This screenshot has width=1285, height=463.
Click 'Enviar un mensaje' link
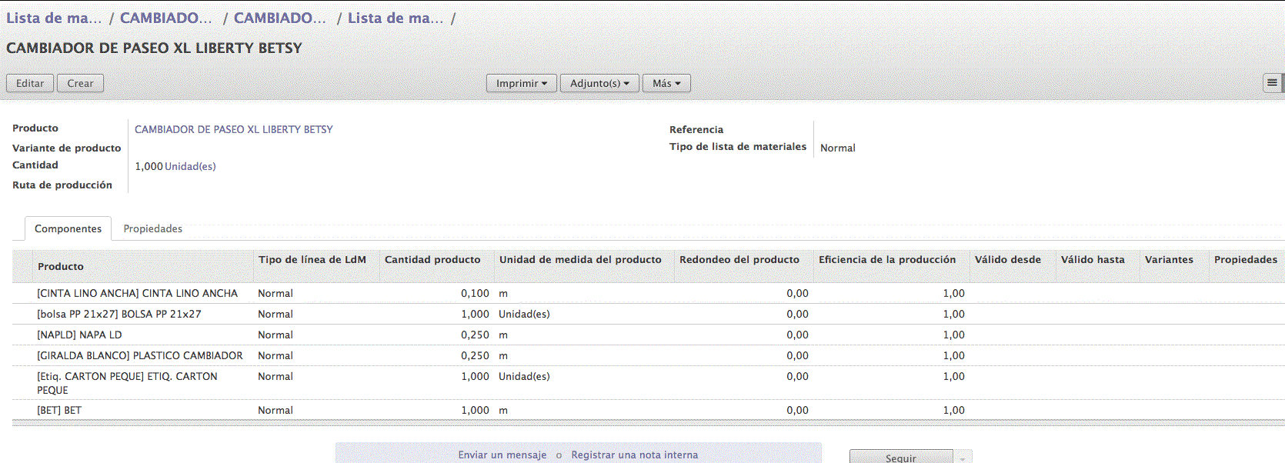[502, 455]
